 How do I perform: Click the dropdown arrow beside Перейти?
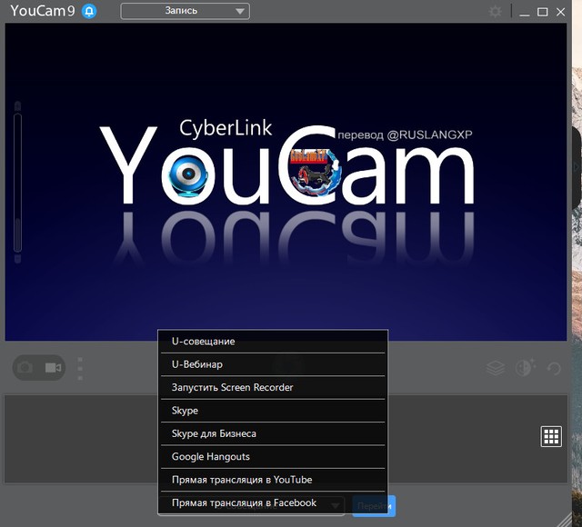336,505
